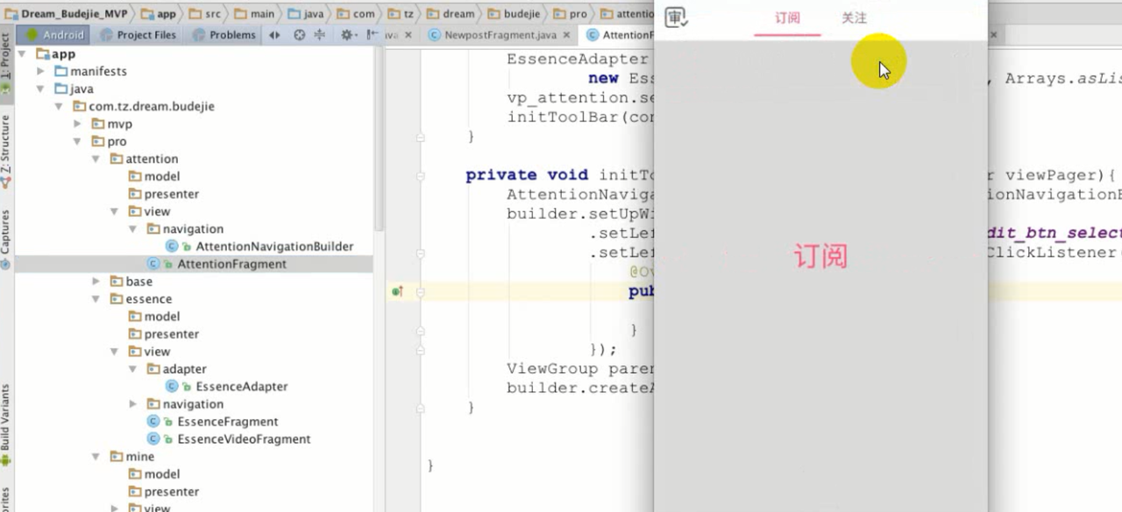This screenshot has height=512, width=1122.
Task: Expand the manifests folder
Action: click(x=41, y=71)
